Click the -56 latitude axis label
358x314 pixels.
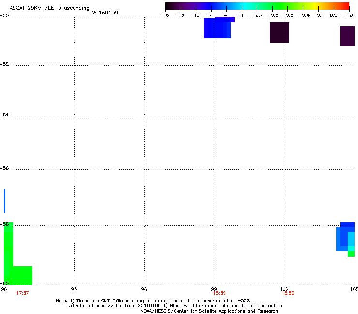[4, 168]
